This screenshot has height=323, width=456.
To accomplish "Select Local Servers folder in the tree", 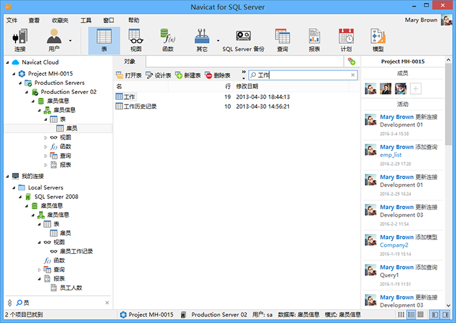I will (x=46, y=187).
